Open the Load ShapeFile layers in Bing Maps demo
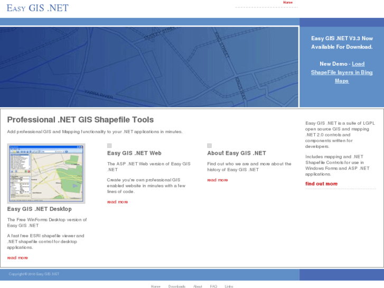Screen dimensions: 384x288 [342, 72]
